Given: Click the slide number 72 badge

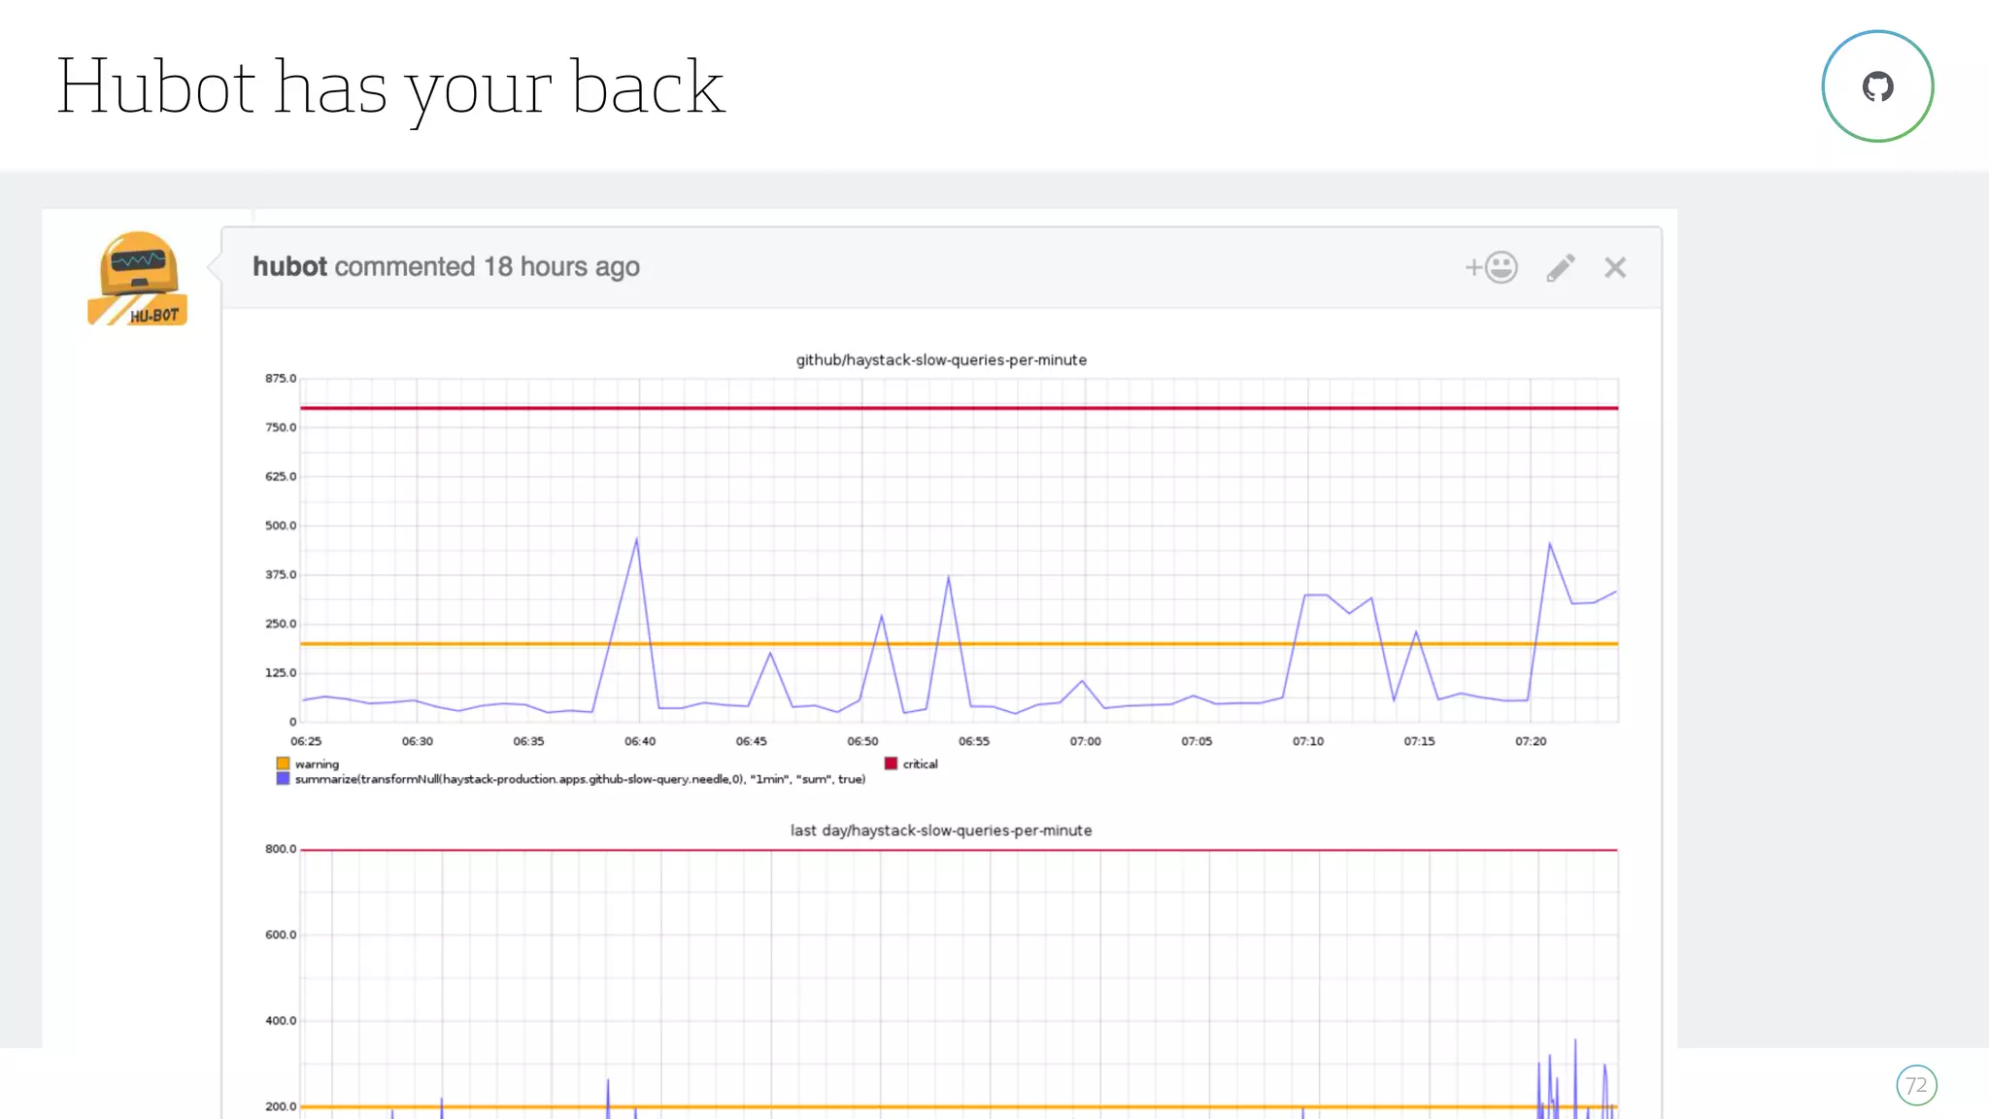Looking at the screenshot, I should coord(1915,1085).
